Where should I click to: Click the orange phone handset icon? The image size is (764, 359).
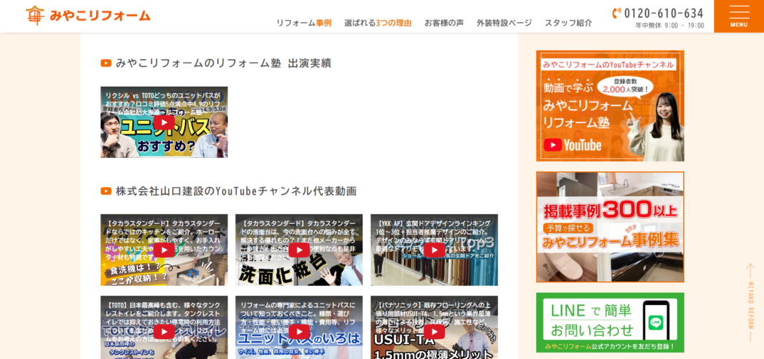tap(616, 13)
